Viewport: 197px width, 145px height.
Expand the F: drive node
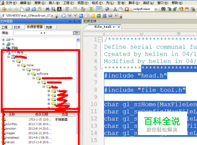coord(4,40)
